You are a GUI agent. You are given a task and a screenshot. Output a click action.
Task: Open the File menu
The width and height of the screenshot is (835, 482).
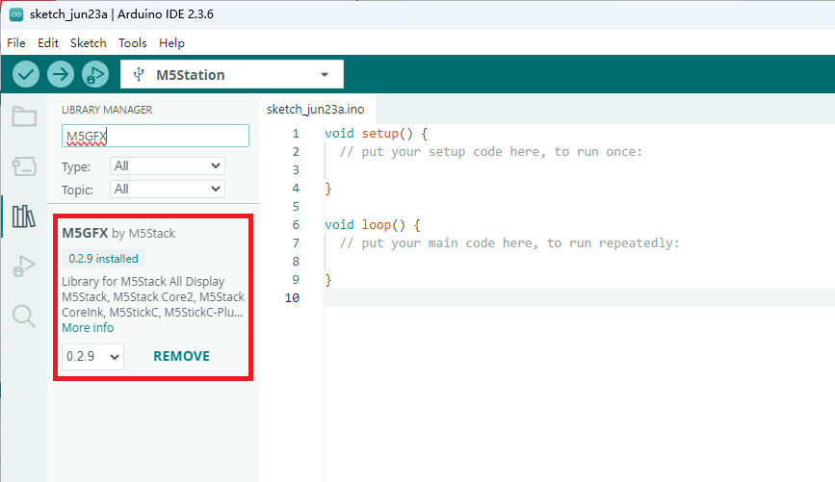[x=16, y=43]
